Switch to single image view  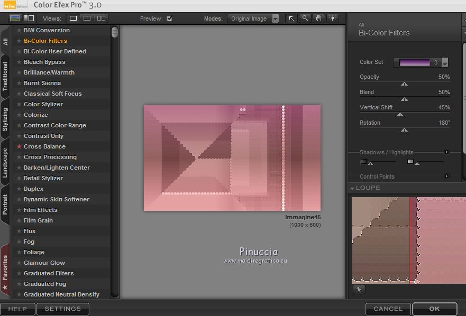73,18
